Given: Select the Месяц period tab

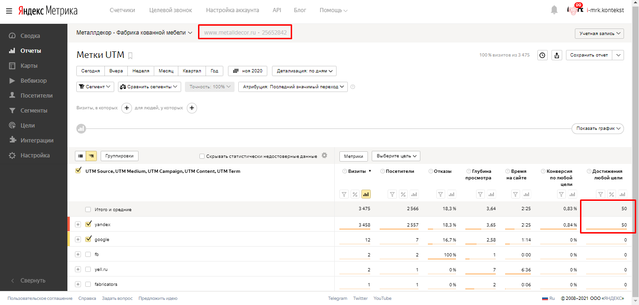Looking at the screenshot, I should point(166,71).
